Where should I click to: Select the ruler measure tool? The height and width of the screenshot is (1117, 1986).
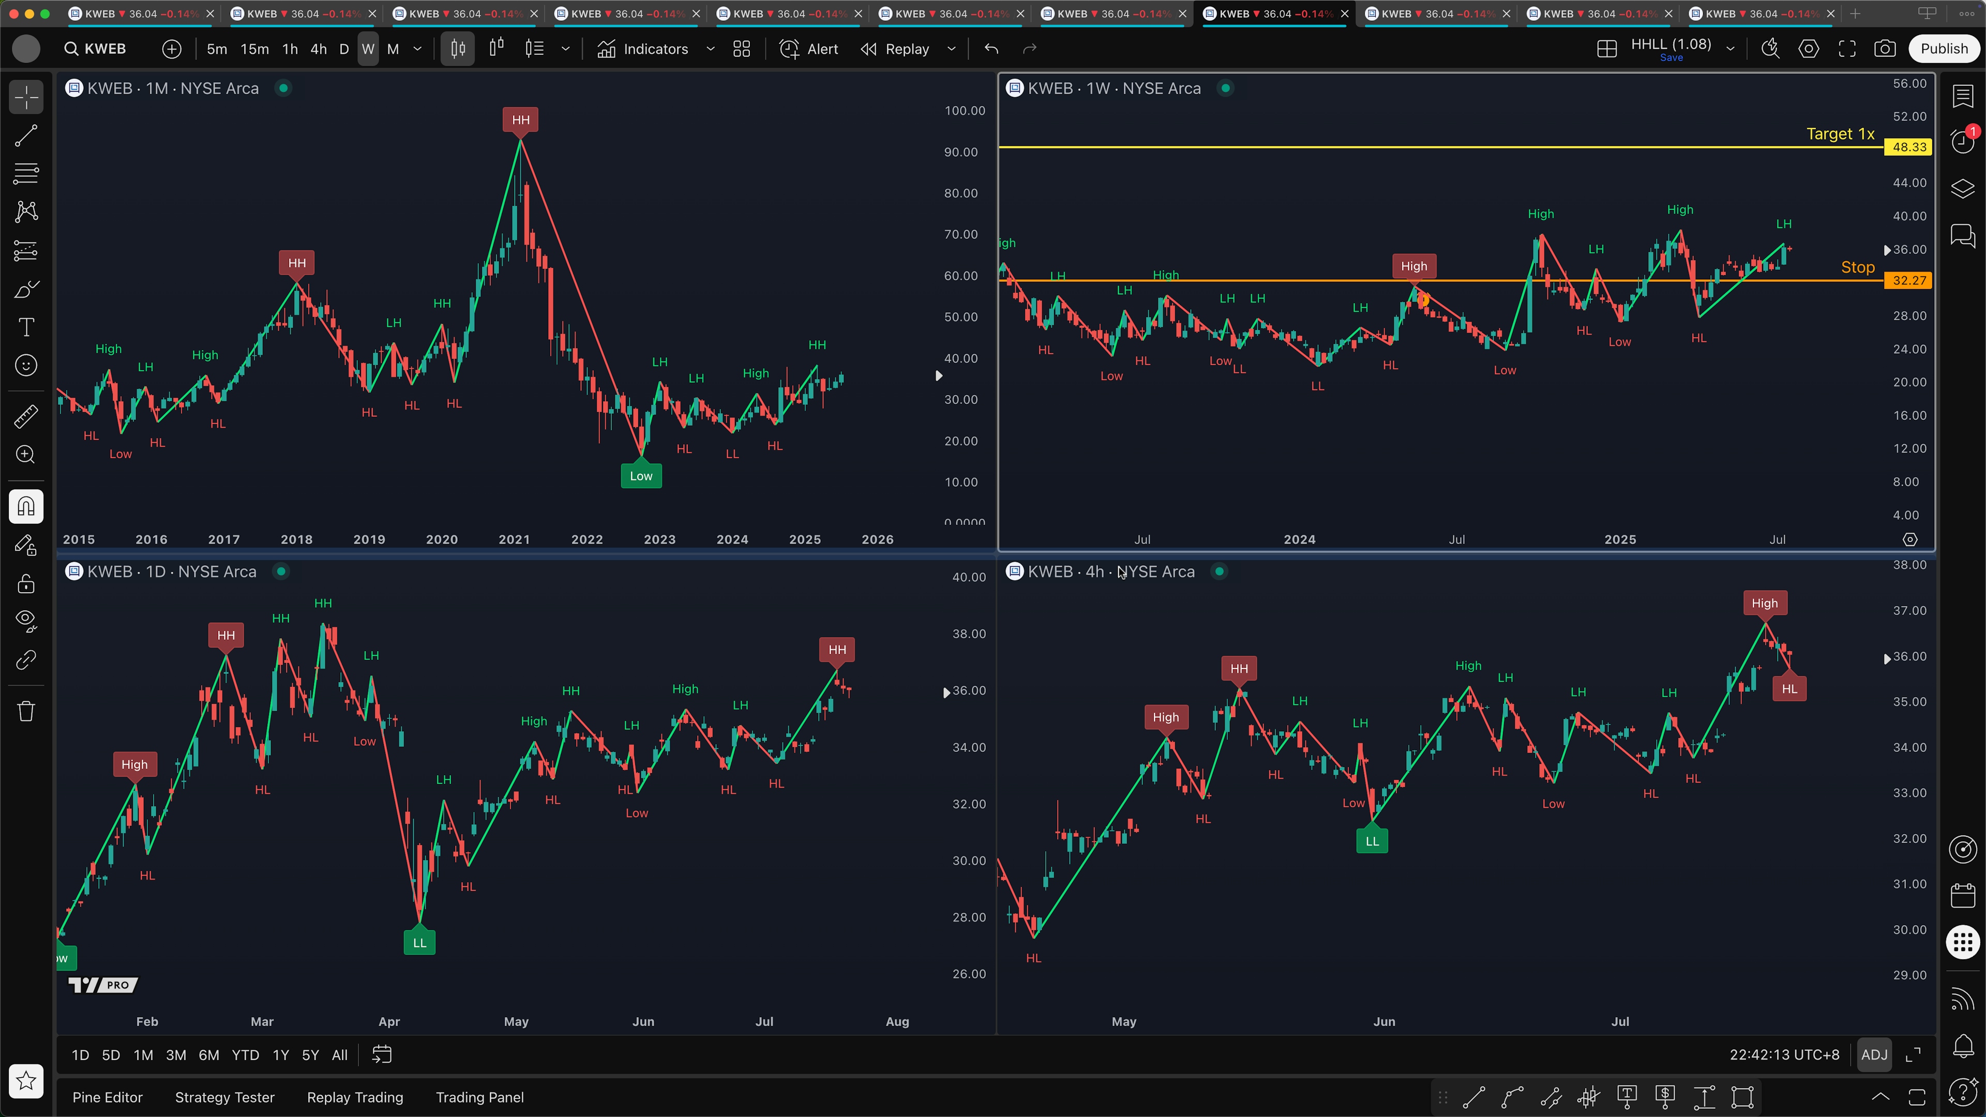click(26, 416)
